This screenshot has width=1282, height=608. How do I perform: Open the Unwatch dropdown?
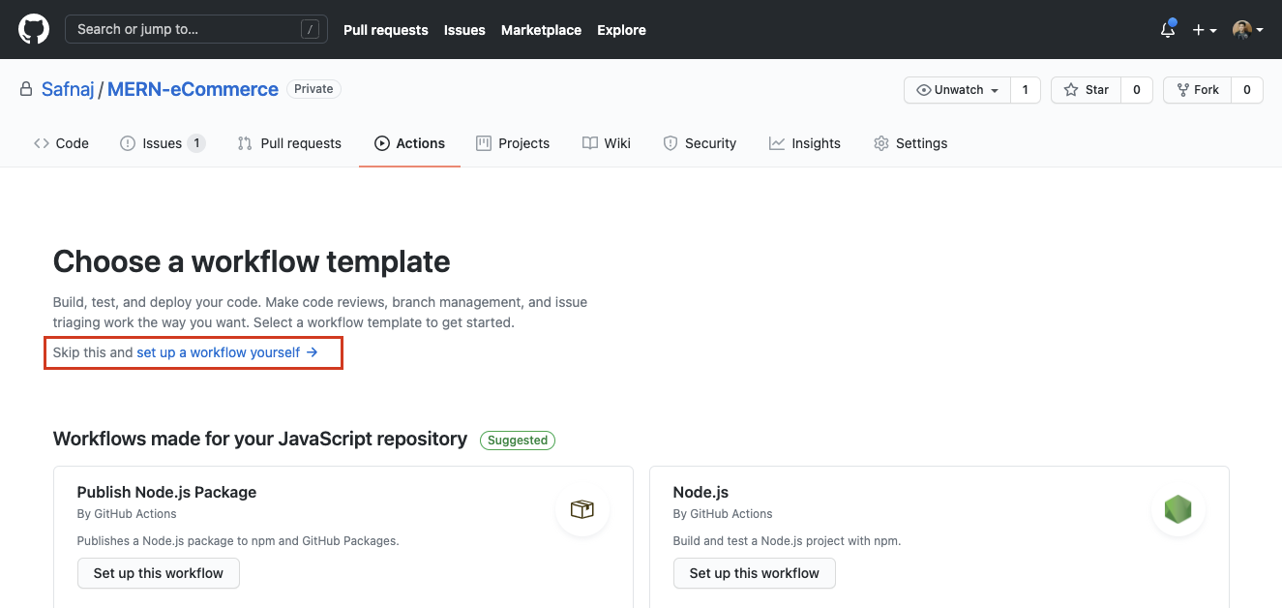click(957, 90)
